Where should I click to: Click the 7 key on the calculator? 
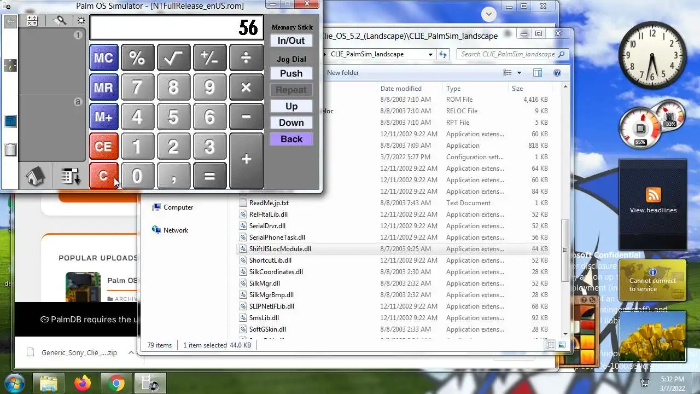(137, 87)
